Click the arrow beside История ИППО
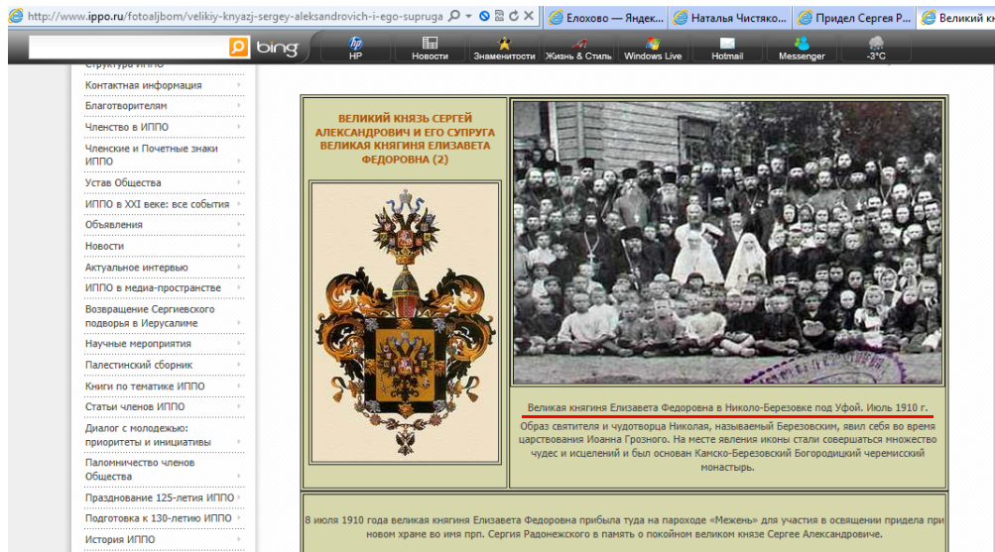995x552 pixels. tap(239, 540)
